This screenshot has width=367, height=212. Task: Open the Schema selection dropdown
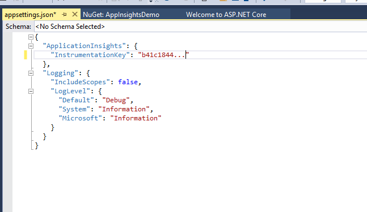(x=201, y=27)
